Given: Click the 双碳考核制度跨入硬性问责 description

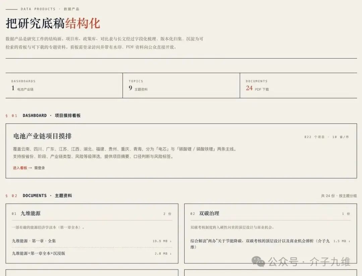Looking at the screenshot, I should point(232,227).
